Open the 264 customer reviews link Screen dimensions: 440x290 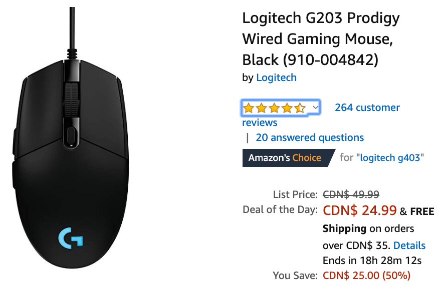pyautogui.click(x=321, y=115)
